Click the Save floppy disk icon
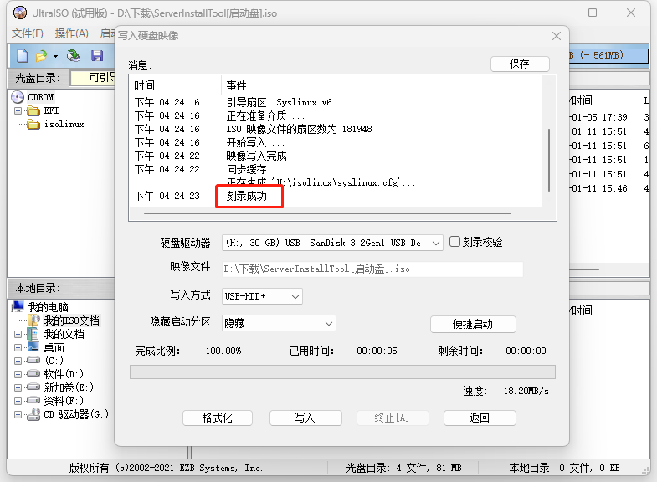Screen dimensions: 657x482 (97, 55)
